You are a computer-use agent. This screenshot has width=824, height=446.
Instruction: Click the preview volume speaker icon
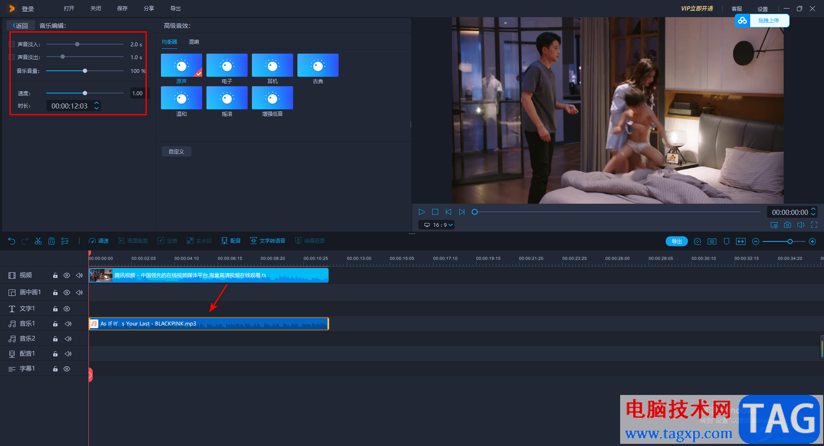(x=801, y=225)
